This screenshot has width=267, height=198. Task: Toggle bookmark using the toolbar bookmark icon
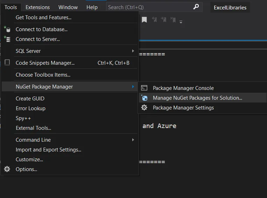pyautogui.click(x=144, y=20)
